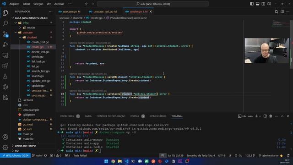Open Customize Layout icon in title bar
This screenshot has height=165, width=293.
pos(269,4)
